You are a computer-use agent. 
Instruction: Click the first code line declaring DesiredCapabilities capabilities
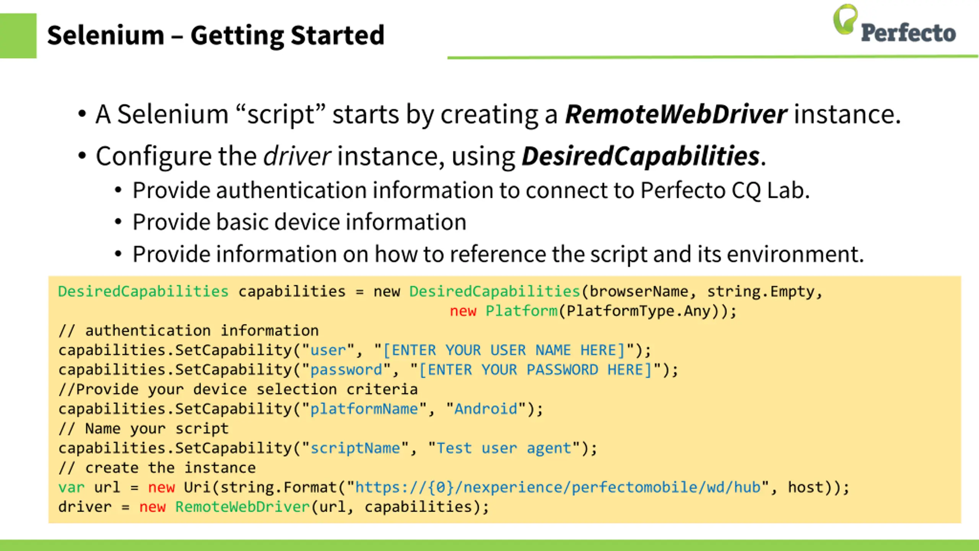(440, 292)
